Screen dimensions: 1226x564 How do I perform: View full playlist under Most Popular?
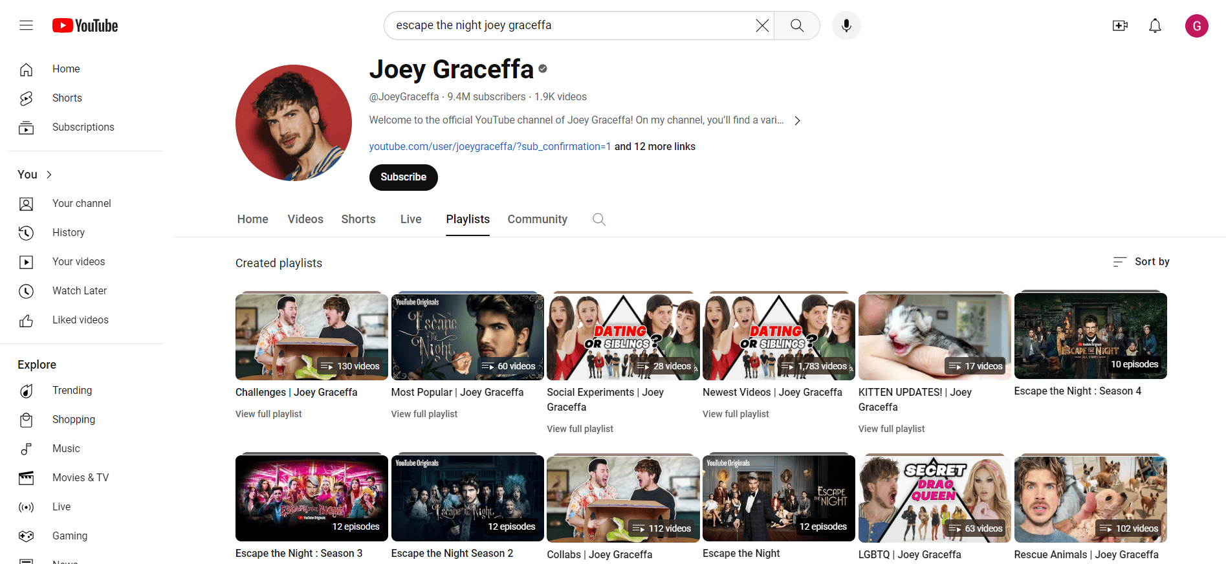[424, 414]
